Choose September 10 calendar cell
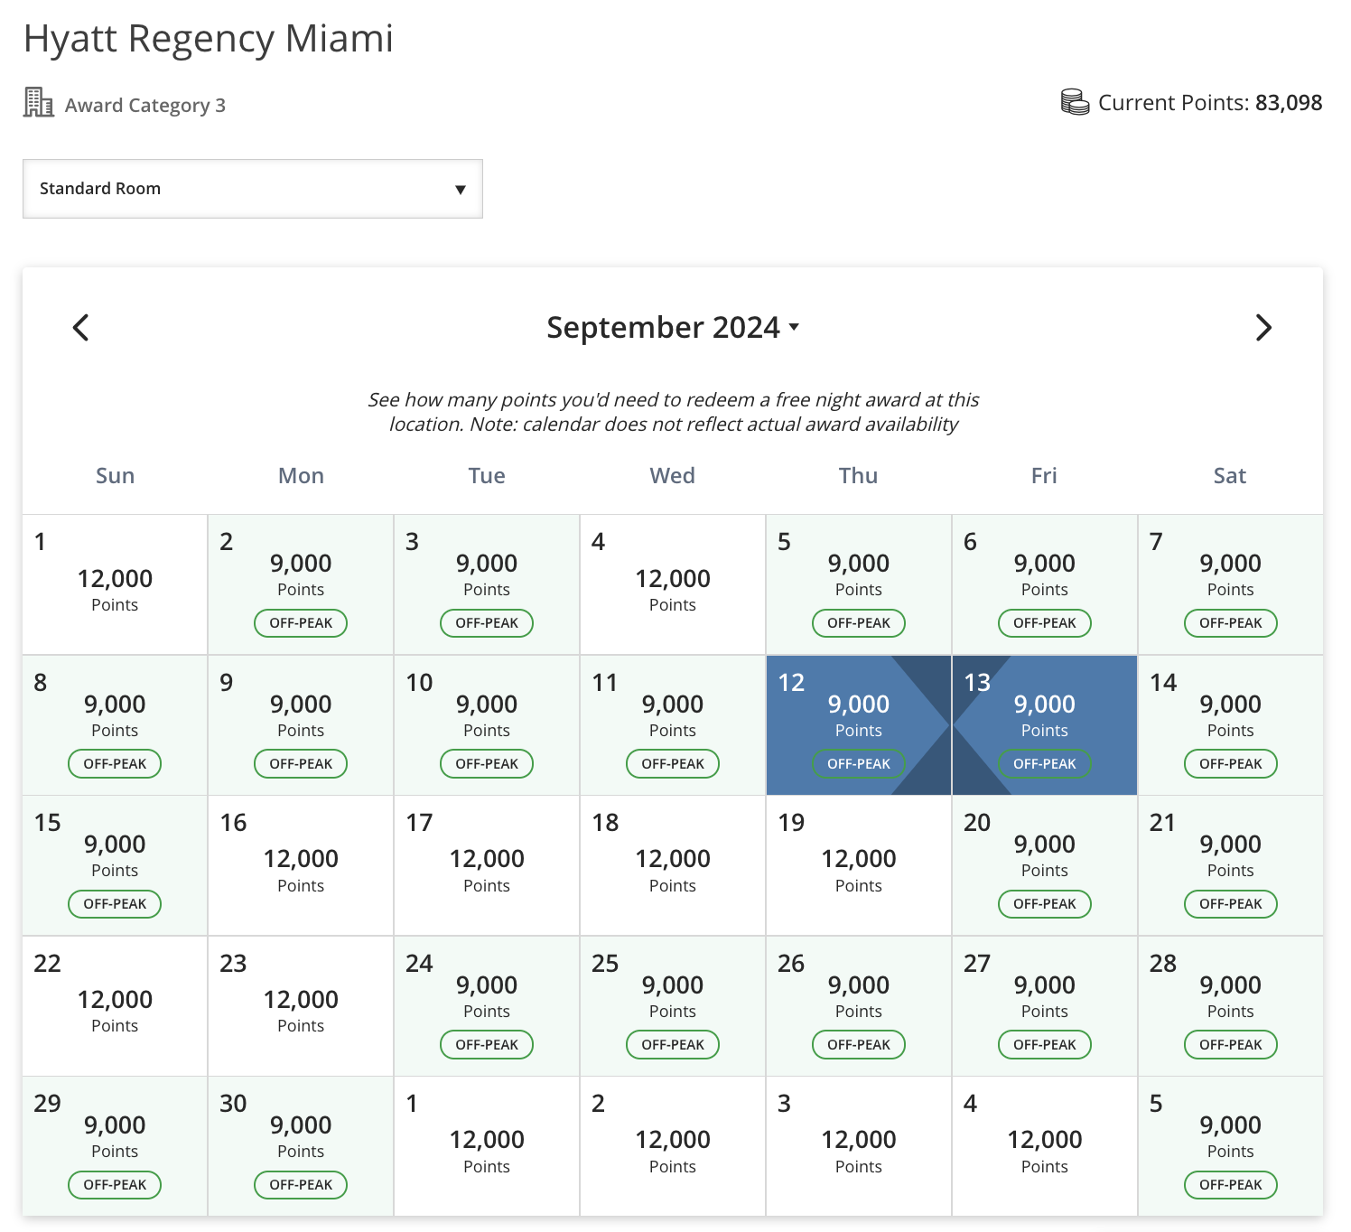 pyautogui.click(x=487, y=725)
